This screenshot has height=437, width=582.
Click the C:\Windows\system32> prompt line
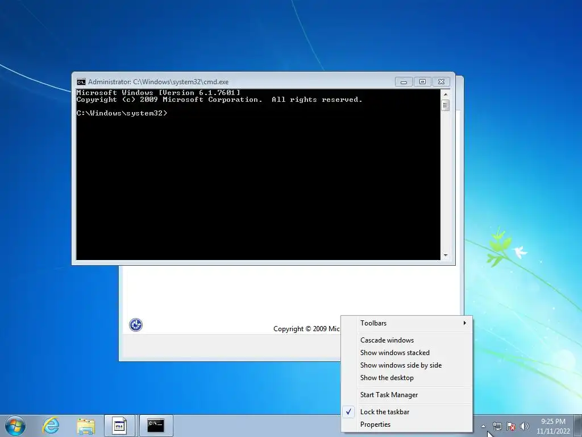coord(122,113)
